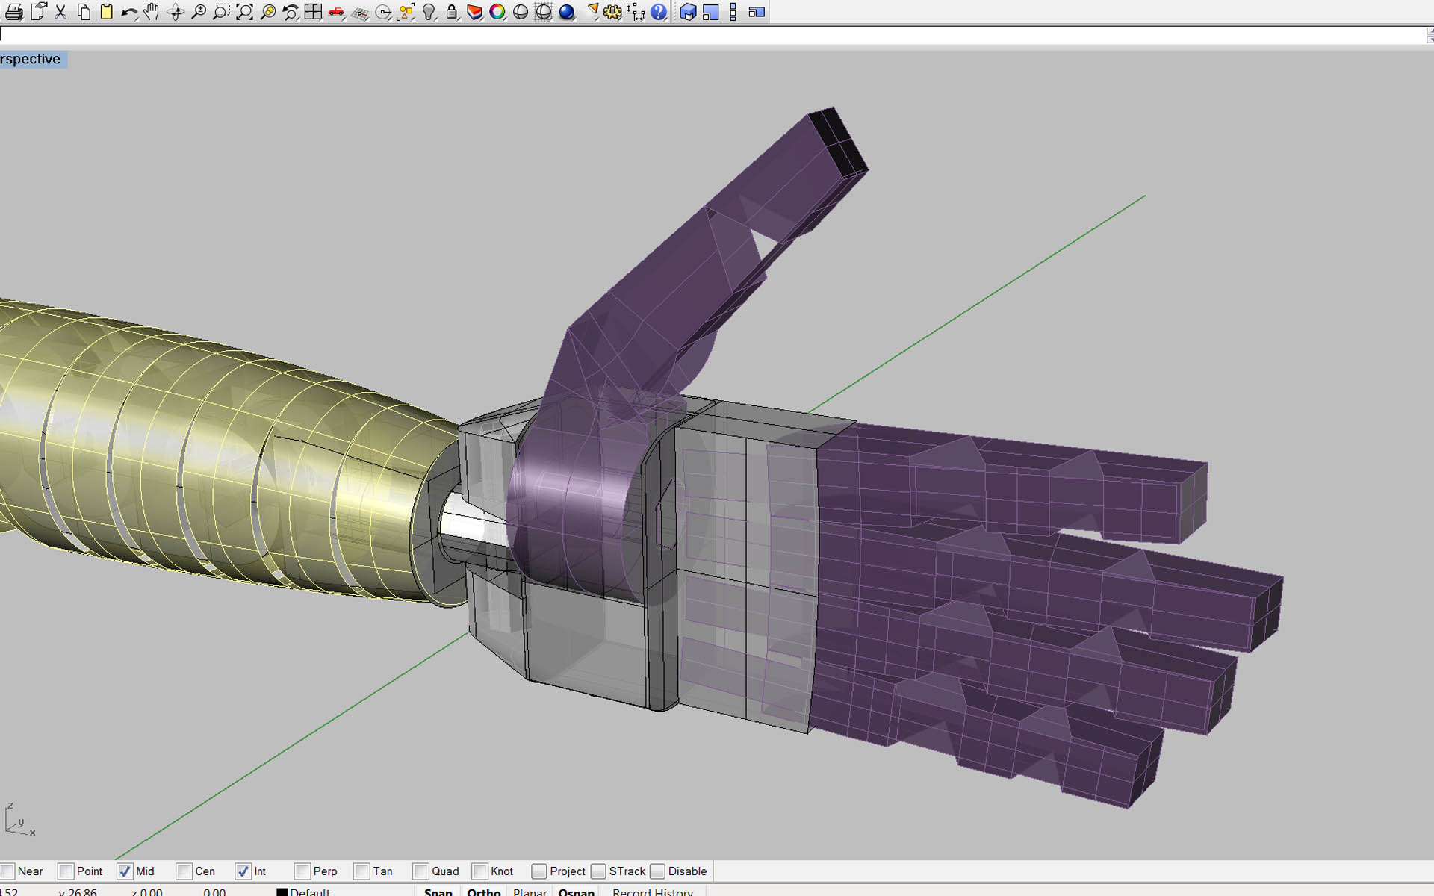
Task: Enable the Knot object snap checkbox
Action: tap(480, 871)
